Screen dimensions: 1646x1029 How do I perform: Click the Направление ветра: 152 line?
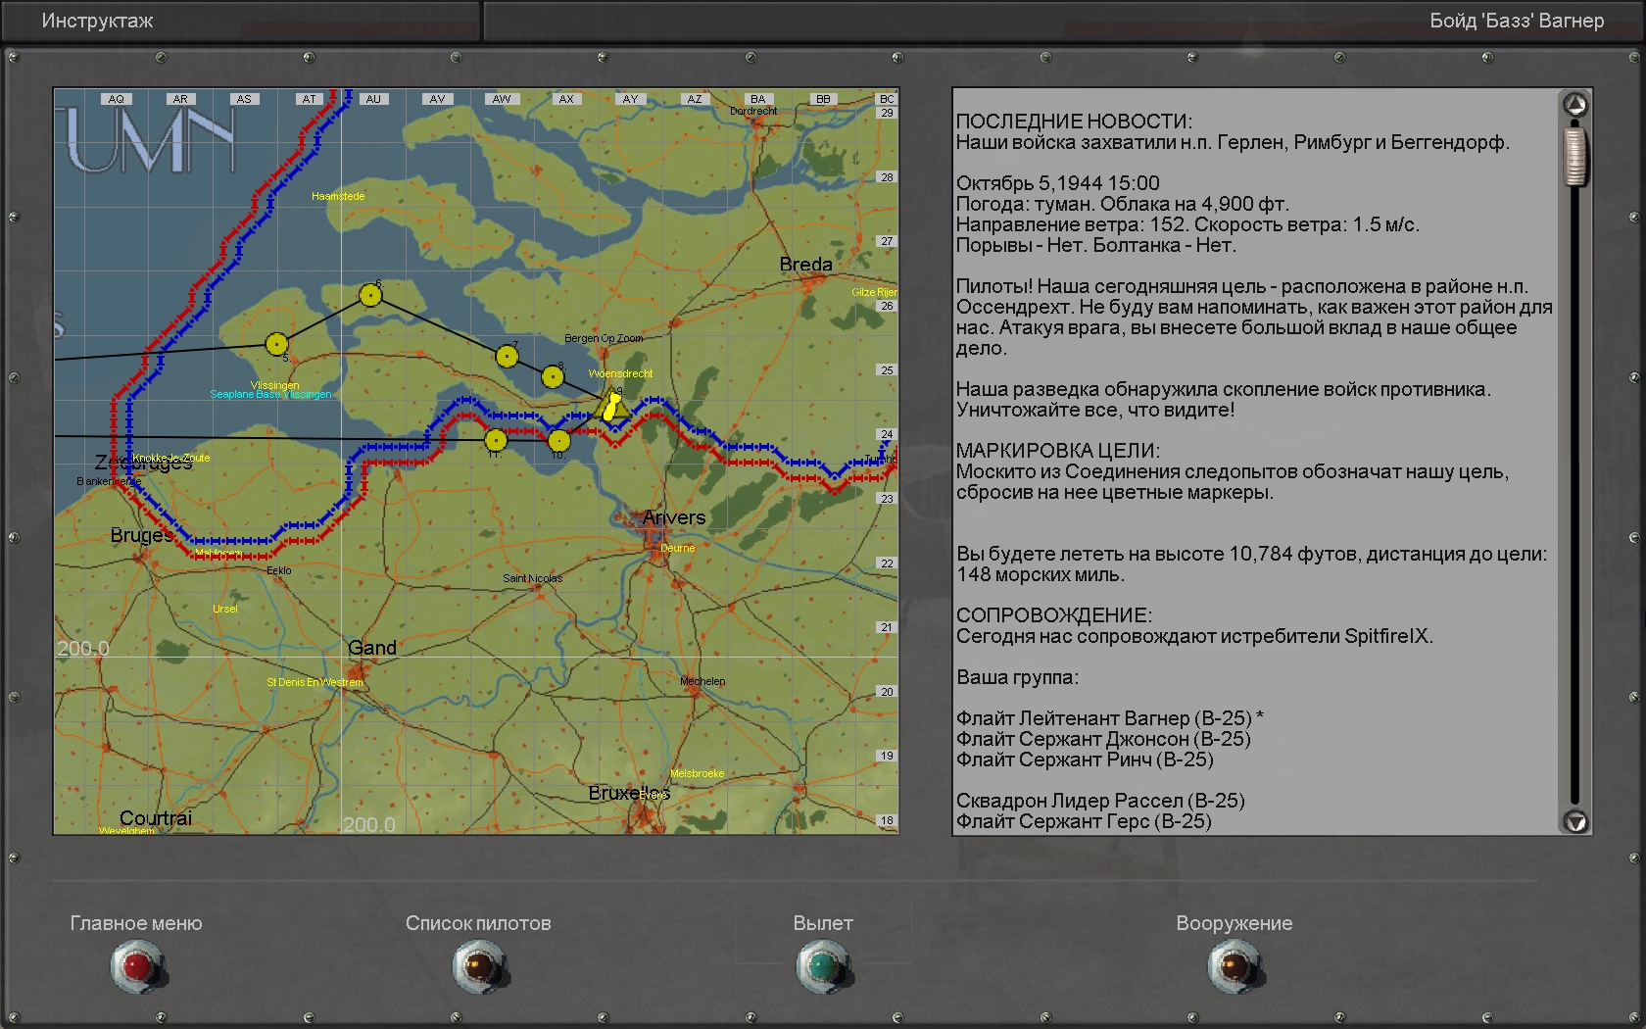pyautogui.click(x=1187, y=224)
